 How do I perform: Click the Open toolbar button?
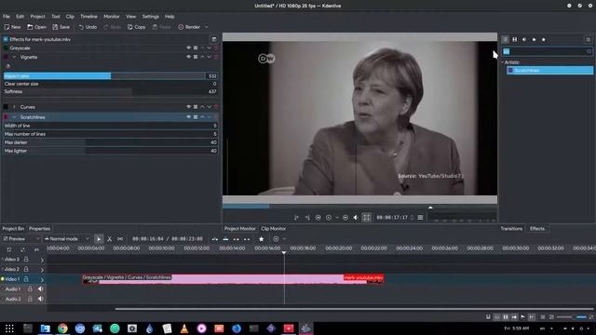point(36,27)
